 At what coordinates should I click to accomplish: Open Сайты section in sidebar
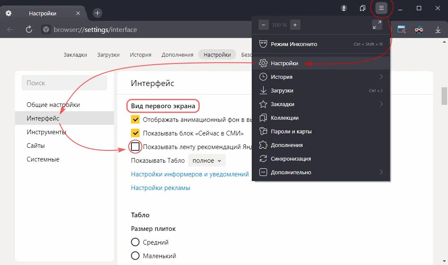click(64, 145)
